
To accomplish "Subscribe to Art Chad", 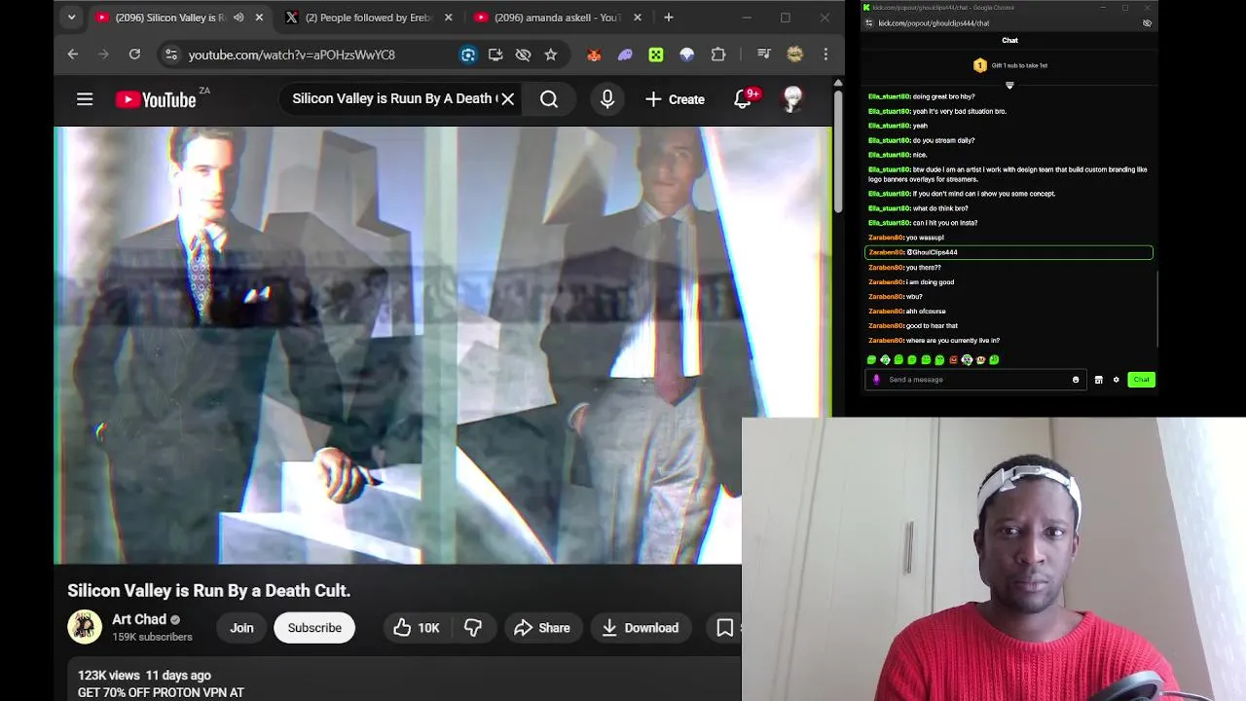I will click(x=314, y=628).
